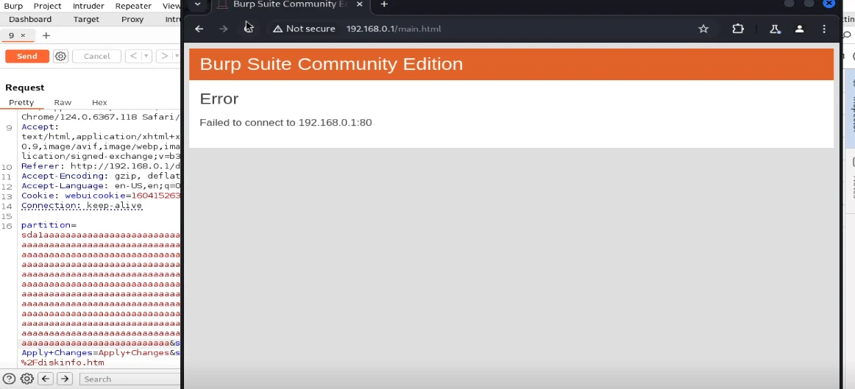Click 'Failed to connect to 192.168.0.1:80' message

point(285,123)
